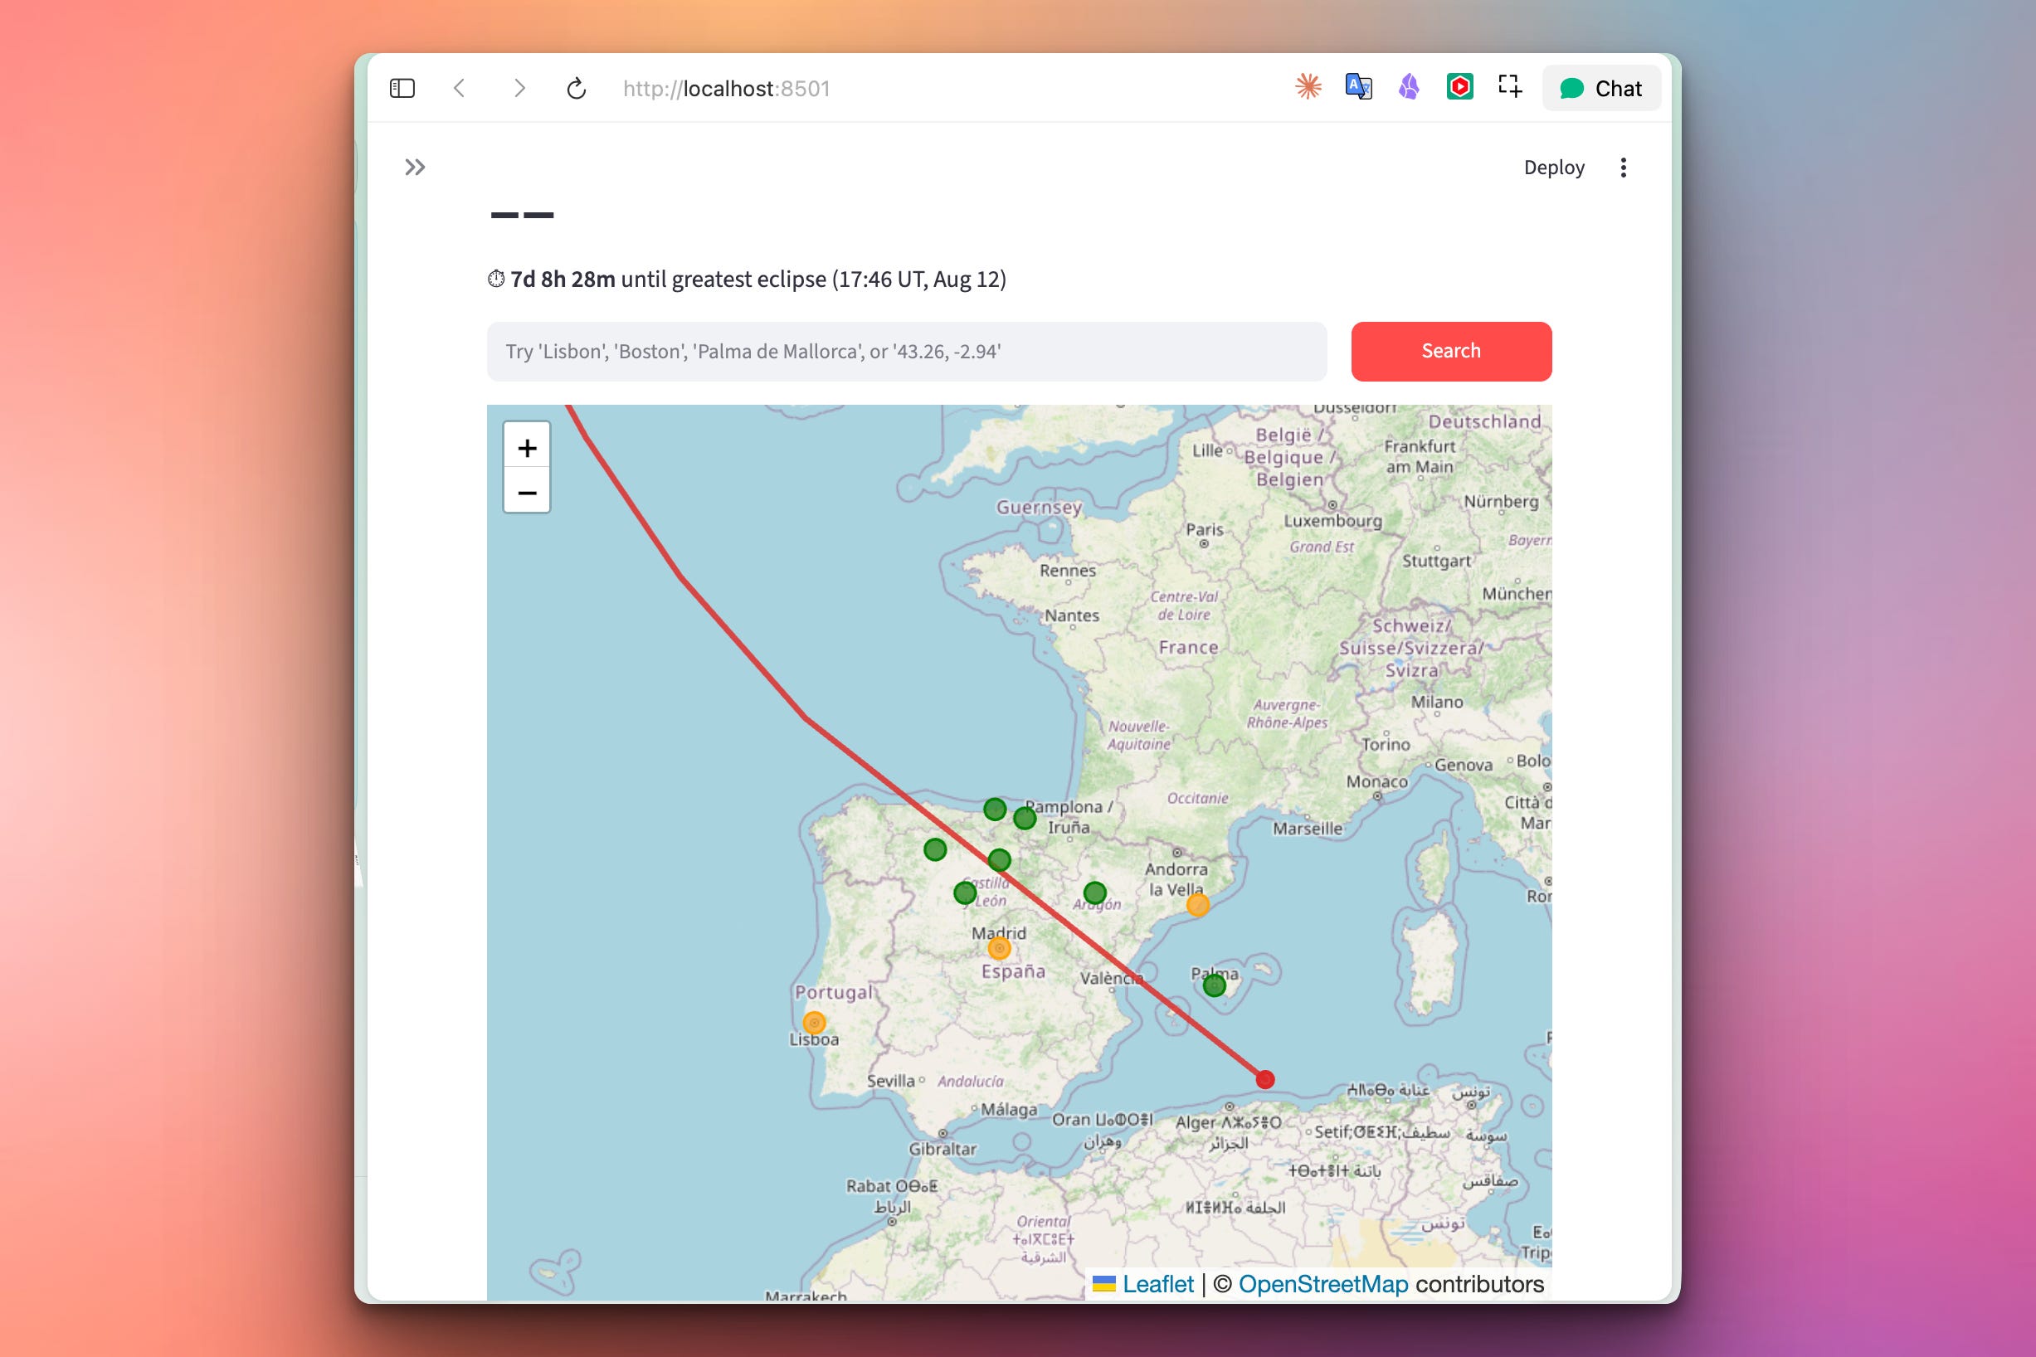Open the red play-button extension icon
This screenshot has width=2036, height=1357.
point(1459,86)
